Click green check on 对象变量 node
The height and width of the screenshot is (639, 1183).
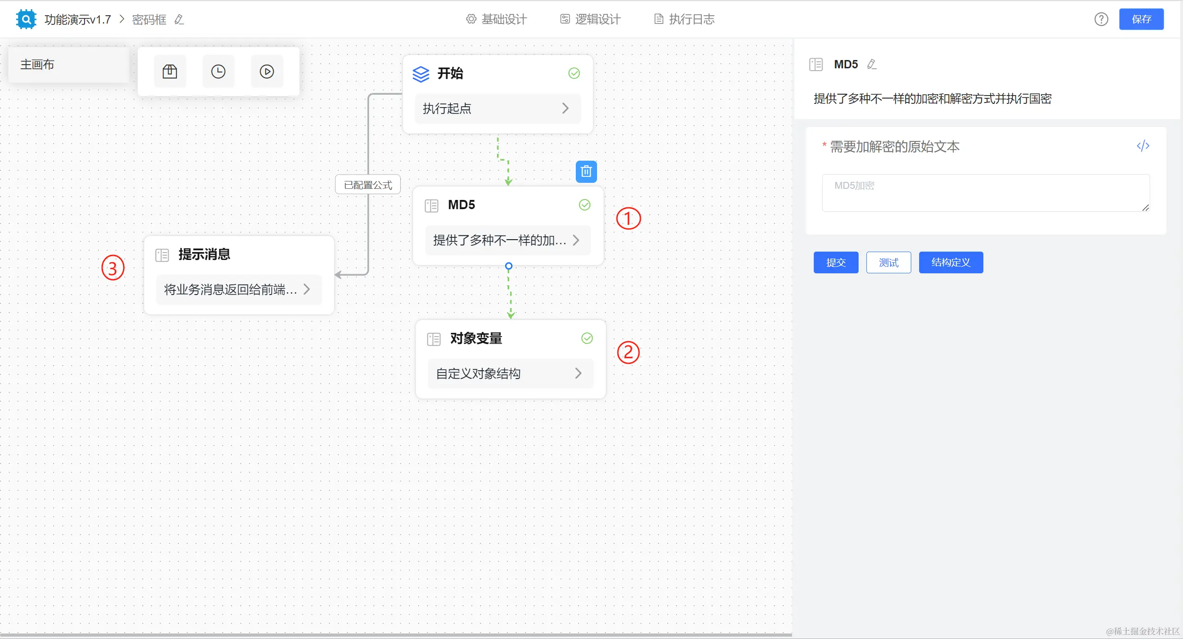(x=587, y=338)
